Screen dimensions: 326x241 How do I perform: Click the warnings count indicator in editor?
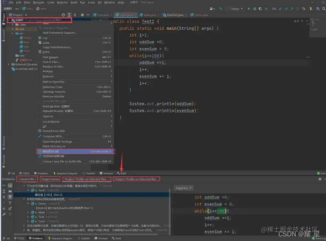[297, 21]
